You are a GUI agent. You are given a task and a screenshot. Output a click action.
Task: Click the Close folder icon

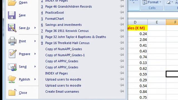(x=12, y=92)
